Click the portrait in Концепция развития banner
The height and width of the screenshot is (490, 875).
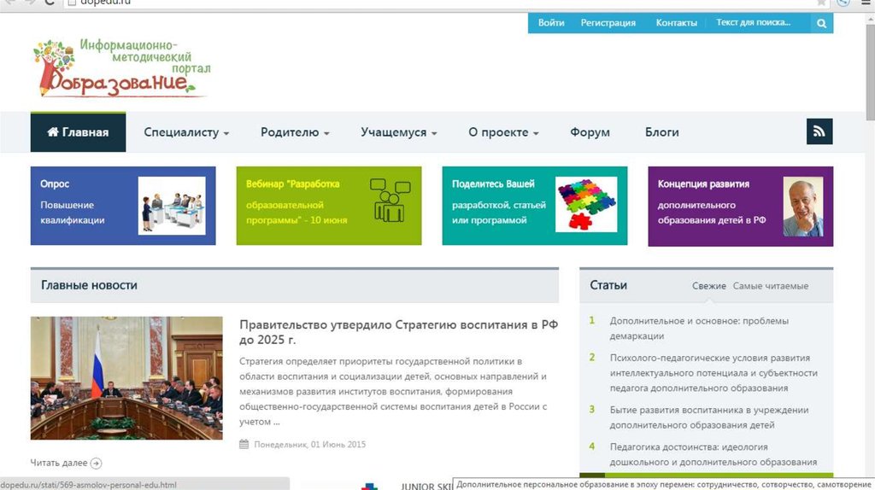point(803,207)
